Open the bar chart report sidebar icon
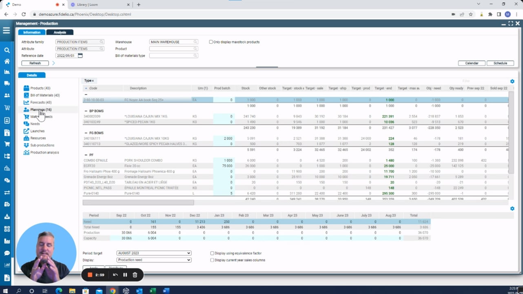 [7, 265]
